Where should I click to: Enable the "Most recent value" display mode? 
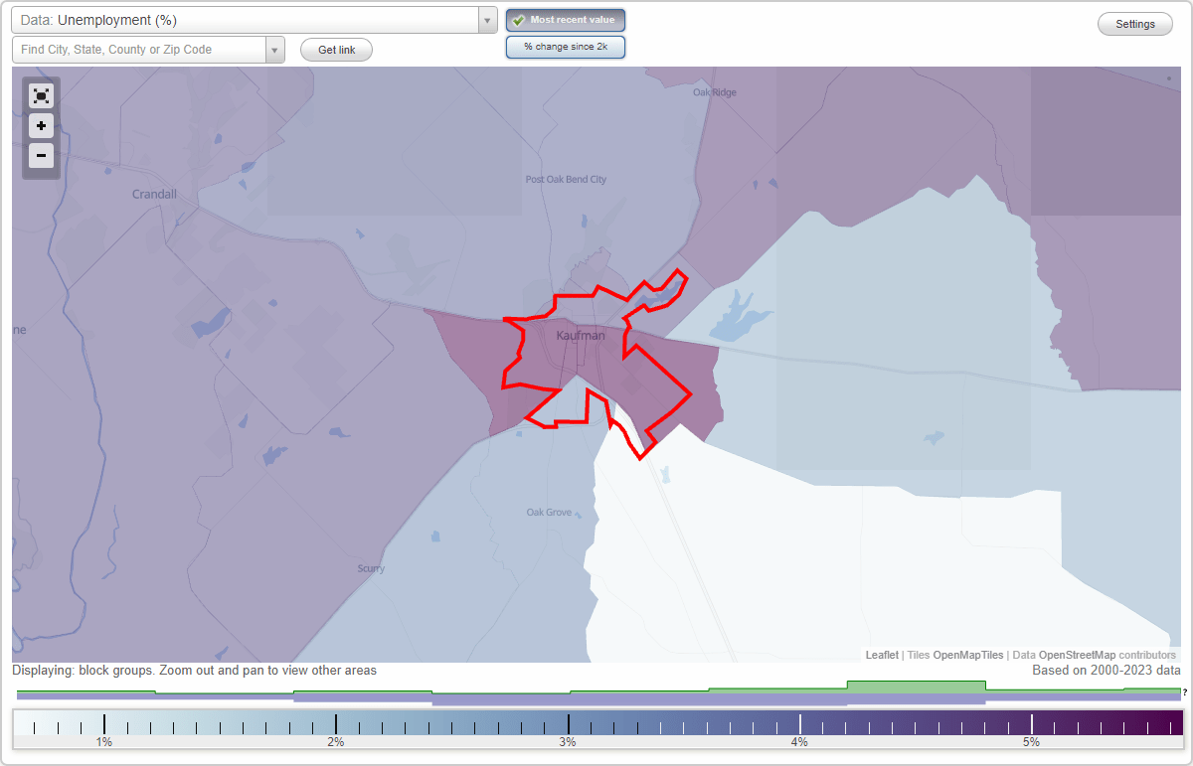tap(565, 20)
